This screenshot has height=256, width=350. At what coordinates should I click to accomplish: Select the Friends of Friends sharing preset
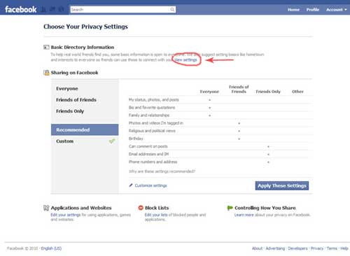tap(76, 100)
